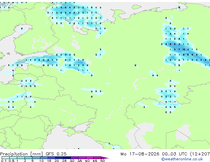Click the above-50 mm arrow tip of legend
Screen dimensions: 210x162
pyautogui.click(x=105, y=158)
